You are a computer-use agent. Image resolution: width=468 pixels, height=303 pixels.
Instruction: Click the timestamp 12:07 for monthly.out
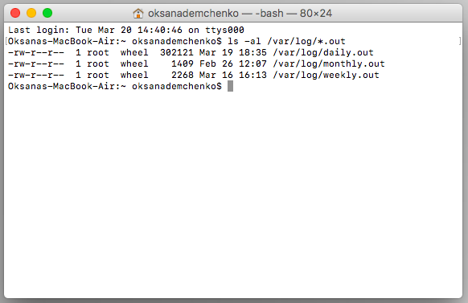pyautogui.click(x=252, y=63)
